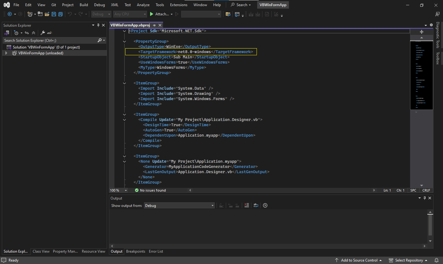
Task: Click the Save All toolbar icon
Action: 61,14
